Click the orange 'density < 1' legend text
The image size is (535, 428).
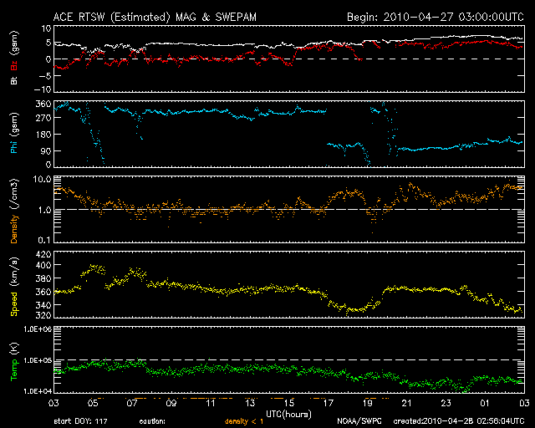pos(244,421)
